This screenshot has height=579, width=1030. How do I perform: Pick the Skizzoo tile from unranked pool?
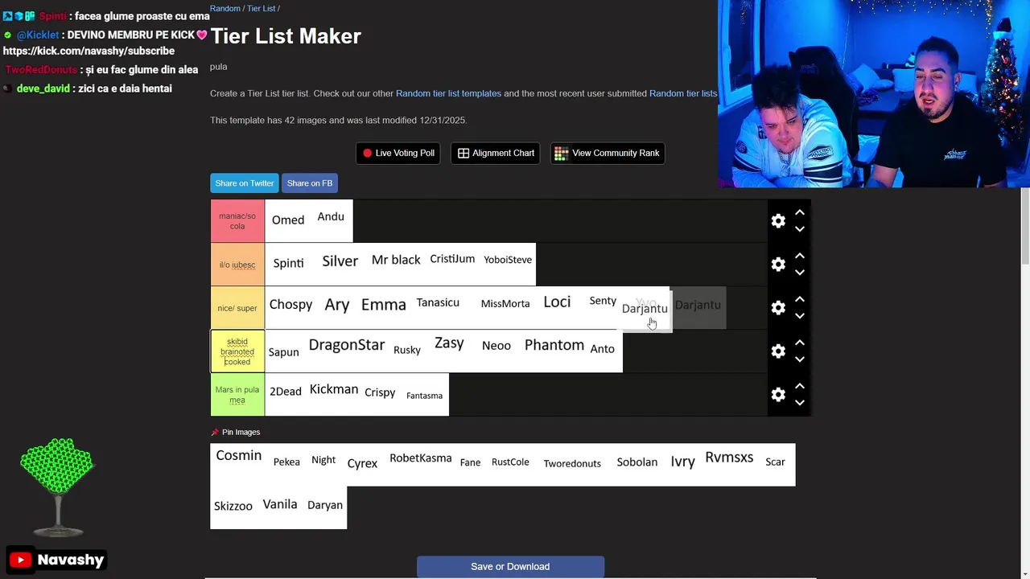click(233, 507)
